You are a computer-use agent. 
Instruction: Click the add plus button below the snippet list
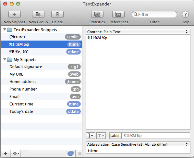6,153
